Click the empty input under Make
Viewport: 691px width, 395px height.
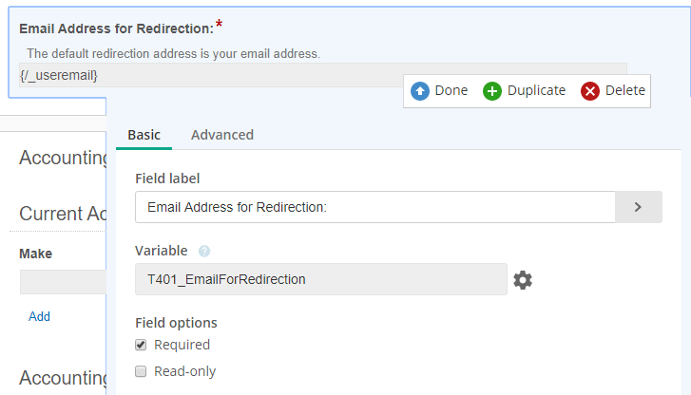[x=63, y=282]
